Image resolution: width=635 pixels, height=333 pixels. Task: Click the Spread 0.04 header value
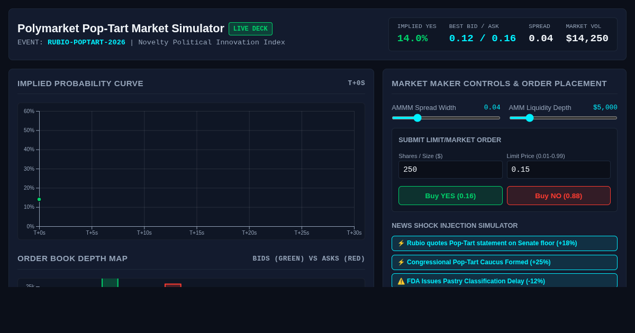541,39
